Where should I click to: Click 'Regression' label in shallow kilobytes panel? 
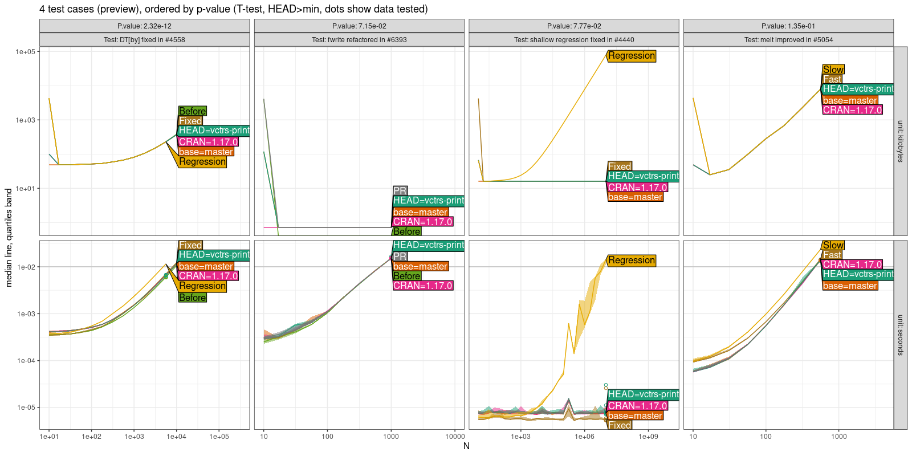[632, 56]
